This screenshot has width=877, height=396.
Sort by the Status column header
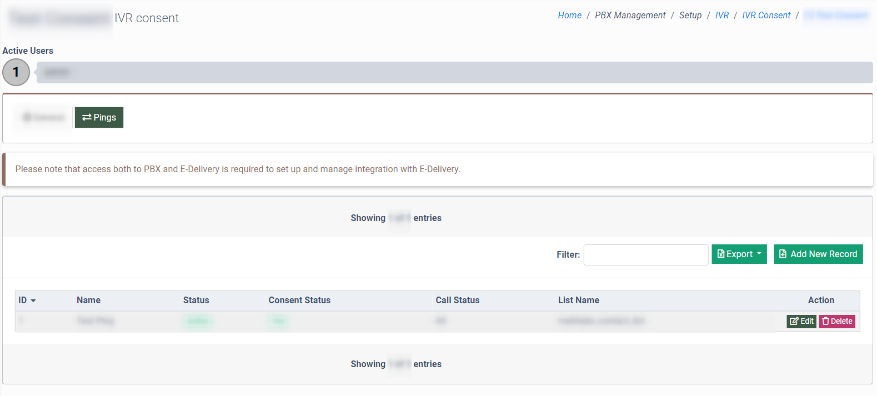196,300
